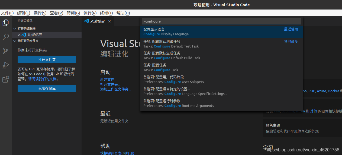Click the 打开文件夹... start link
The image size is (342, 155).
click(x=110, y=84)
